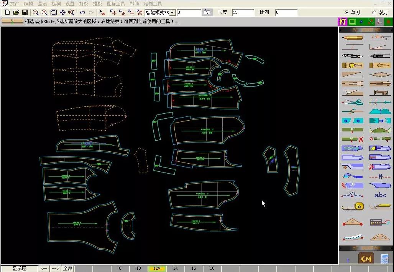Click the 全部 button
This screenshot has width=394, height=272.
(67, 269)
